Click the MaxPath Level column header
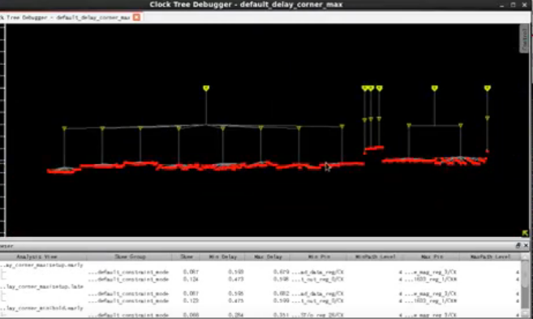The width and height of the screenshot is (533, 319). 490,256
